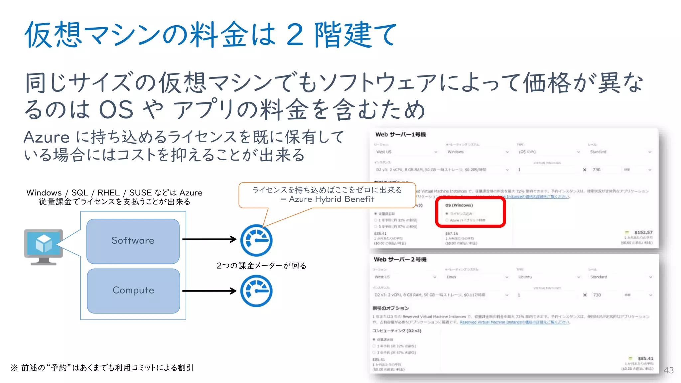This screenshot has width=681, height=383.
Task: Click the 730 hours field for server 2
Action: tap(606, 295)
